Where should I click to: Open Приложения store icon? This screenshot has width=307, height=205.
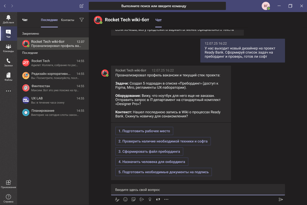coord(8,184)
